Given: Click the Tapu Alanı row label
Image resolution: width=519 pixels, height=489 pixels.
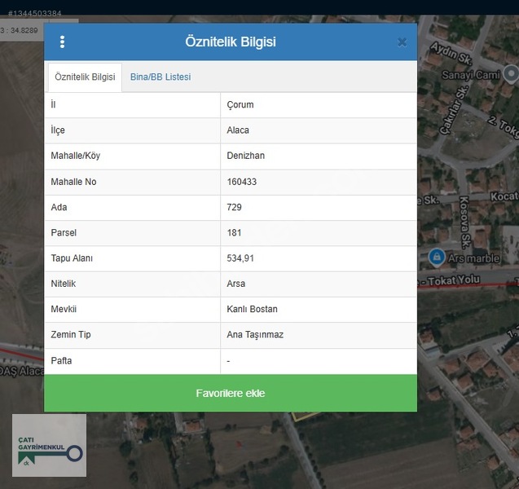Looking at the screenshot, I should tap(72, 258).
